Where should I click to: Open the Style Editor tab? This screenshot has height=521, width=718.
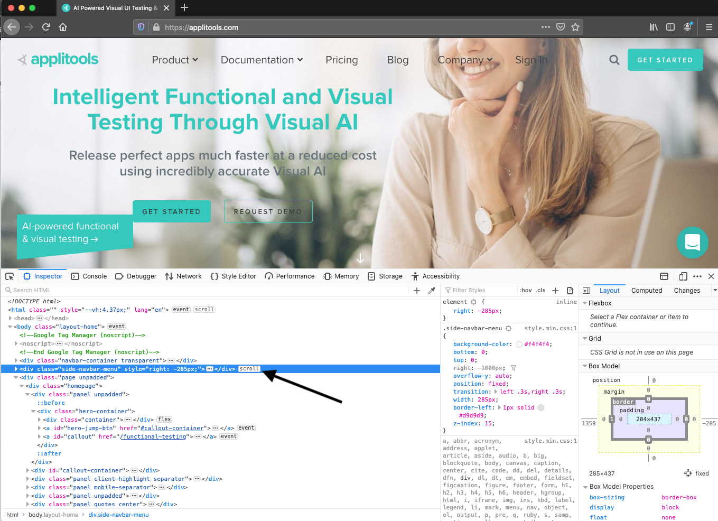[233, 276]
